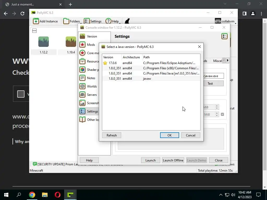Click the Help button in console window
The image size is (267, 200).
[89, 160]
